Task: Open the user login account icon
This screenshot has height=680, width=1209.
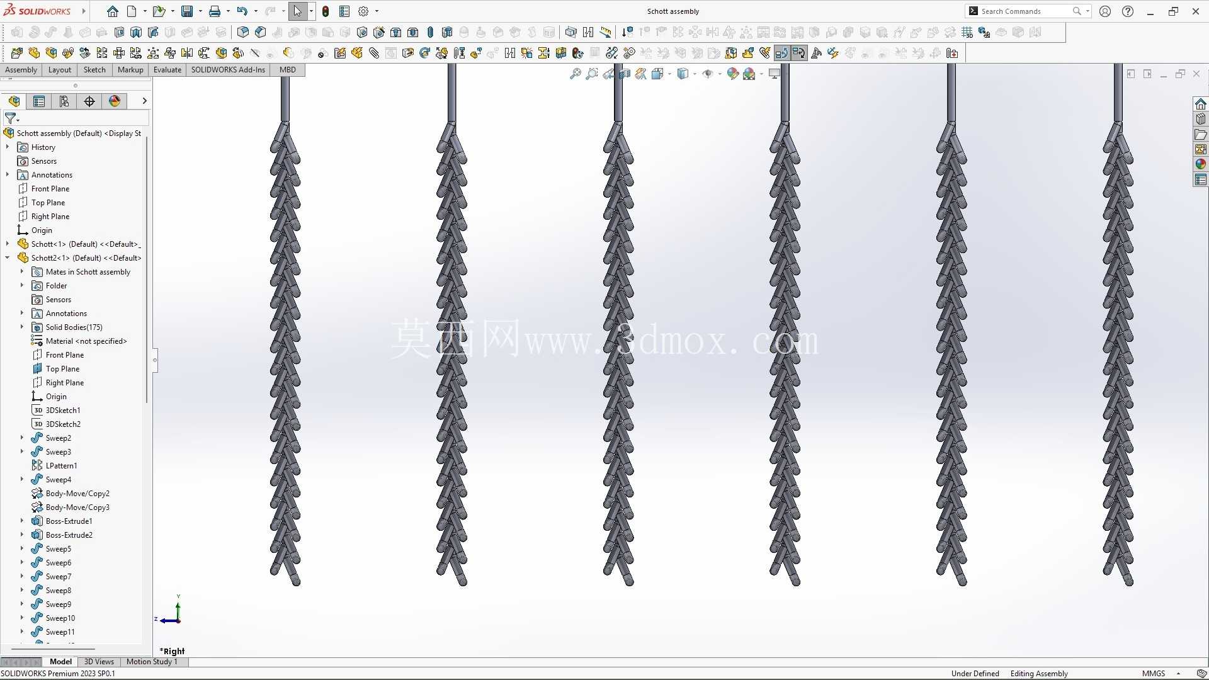Action: click(1105, 11)
